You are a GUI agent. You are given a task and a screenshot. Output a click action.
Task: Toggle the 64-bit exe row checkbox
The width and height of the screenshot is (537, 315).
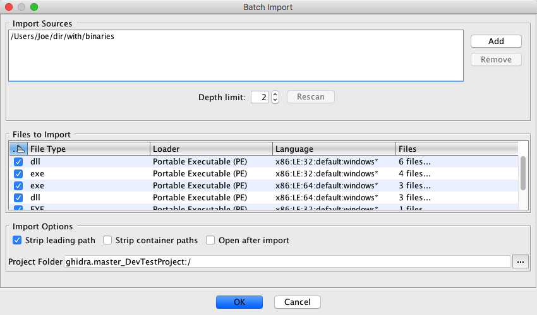coord(18,186)
